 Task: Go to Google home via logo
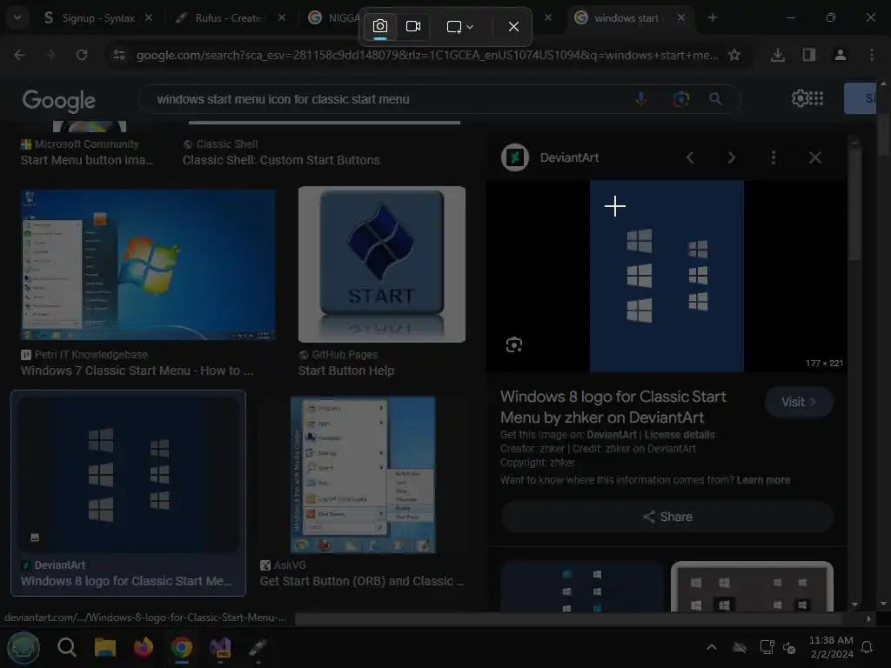[58, 101]
